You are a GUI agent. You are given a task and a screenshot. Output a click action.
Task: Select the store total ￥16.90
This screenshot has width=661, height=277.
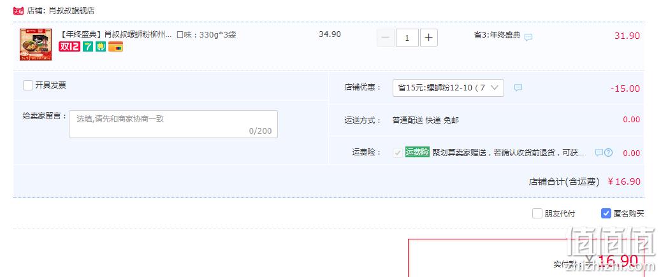(x=624, y=182)
